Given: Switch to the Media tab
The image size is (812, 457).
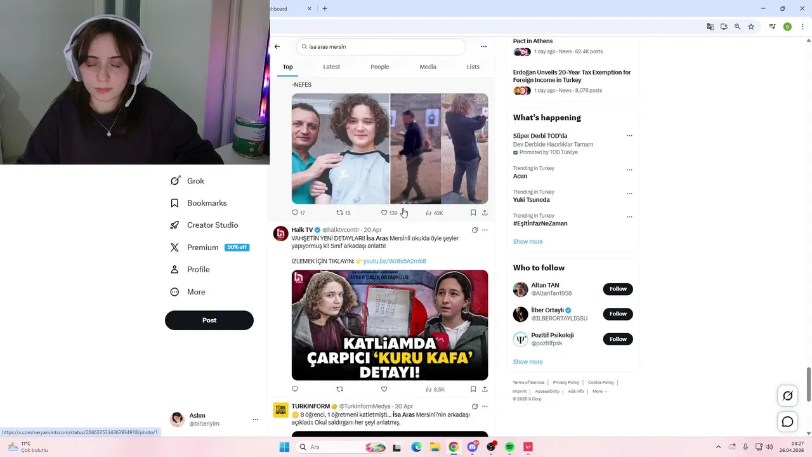Looking at the screenshot, I should pyautogui.click(x=428, y=67).
